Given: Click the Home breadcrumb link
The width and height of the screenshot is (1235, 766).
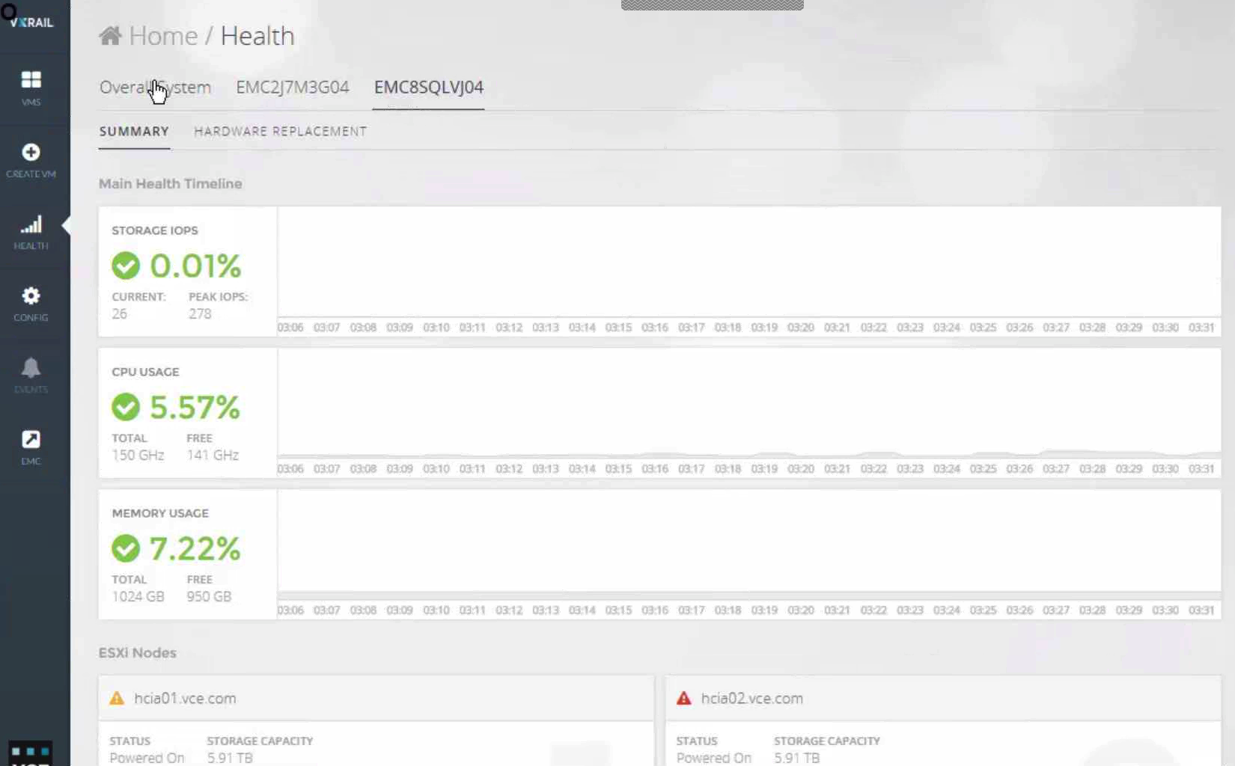Looking at the screenshot, I should pyautogui.click(x=163, y=36).
